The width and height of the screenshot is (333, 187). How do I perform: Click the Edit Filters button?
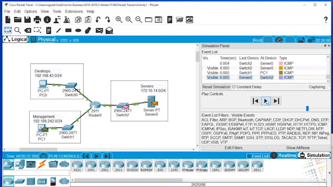tap(234, 148)
